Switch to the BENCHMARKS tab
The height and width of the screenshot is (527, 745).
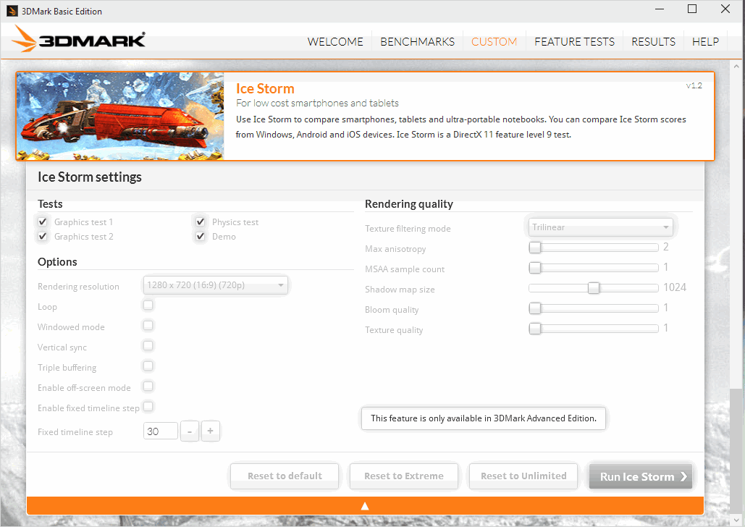(417, 42)
